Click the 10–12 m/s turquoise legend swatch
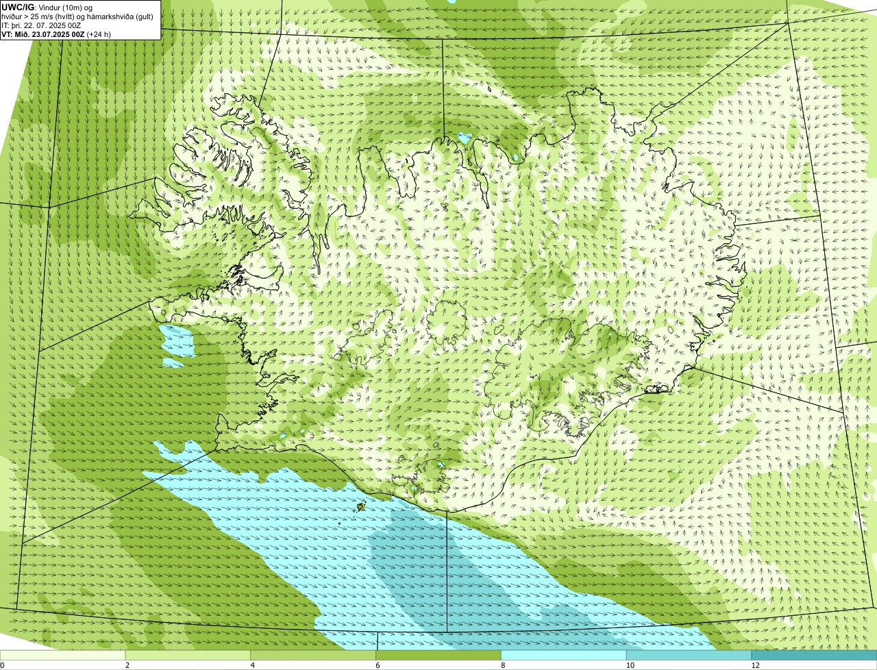Screen dimensions: 877x670 [x=689, y=655]
